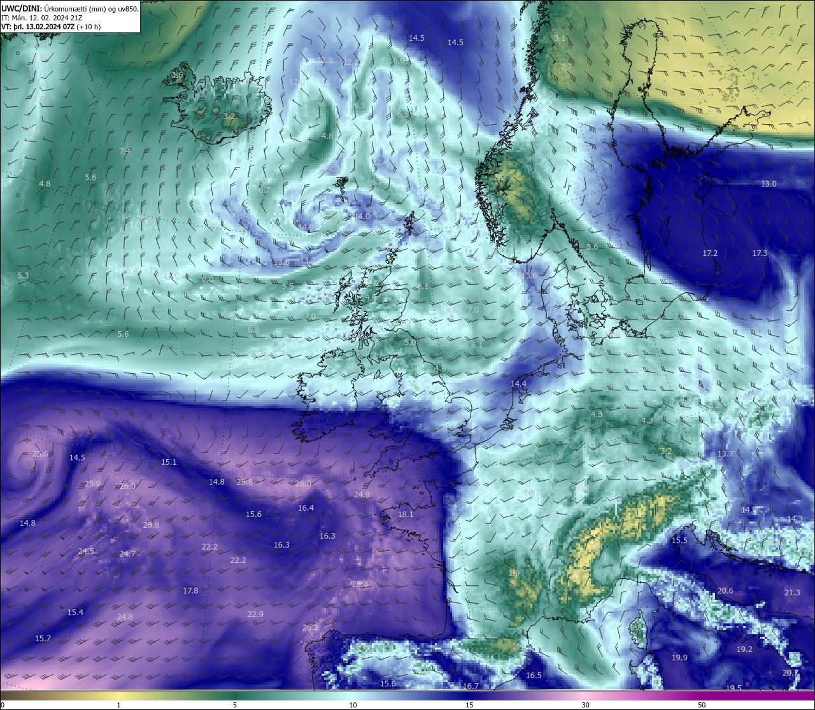Click the 21.3 value at the right edge
The height and width of the screenshot is (710, 815).
click(792, 592)
